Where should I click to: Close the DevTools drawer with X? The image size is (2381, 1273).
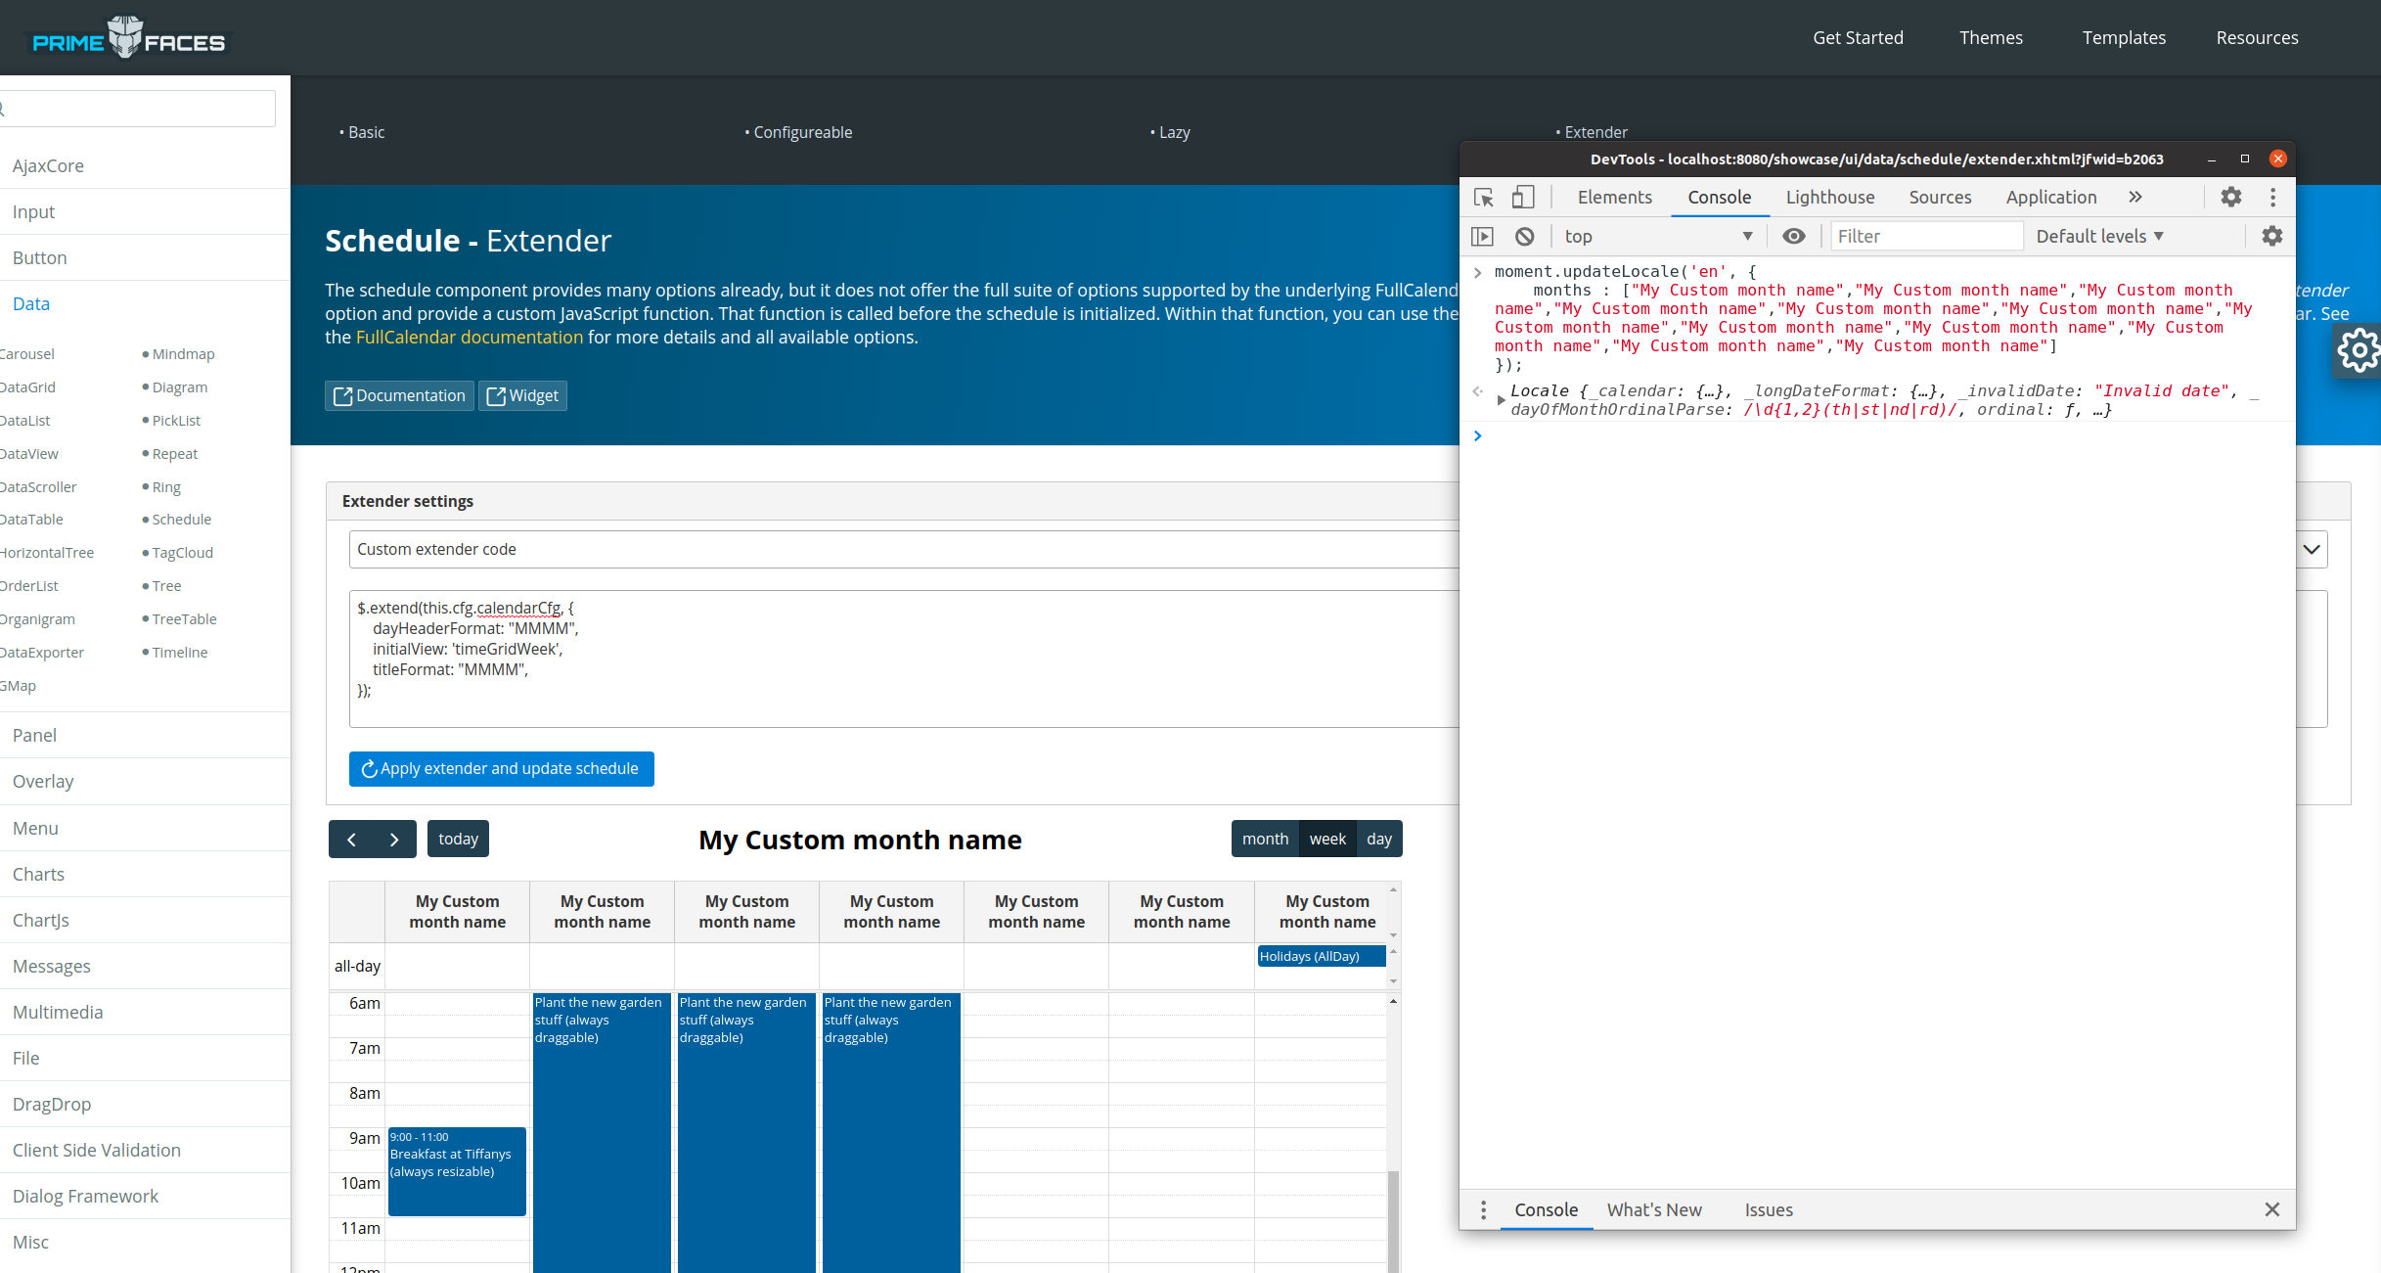click(2271, 1210)
